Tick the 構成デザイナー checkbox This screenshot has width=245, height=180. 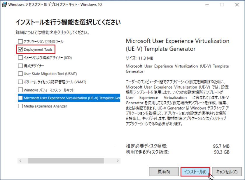pyautogui.click(x=20, y=66)
